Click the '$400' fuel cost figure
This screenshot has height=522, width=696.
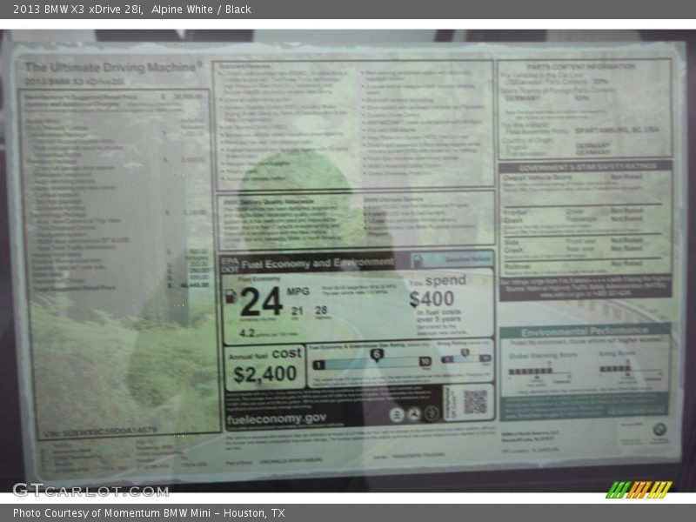click(432, 298)
